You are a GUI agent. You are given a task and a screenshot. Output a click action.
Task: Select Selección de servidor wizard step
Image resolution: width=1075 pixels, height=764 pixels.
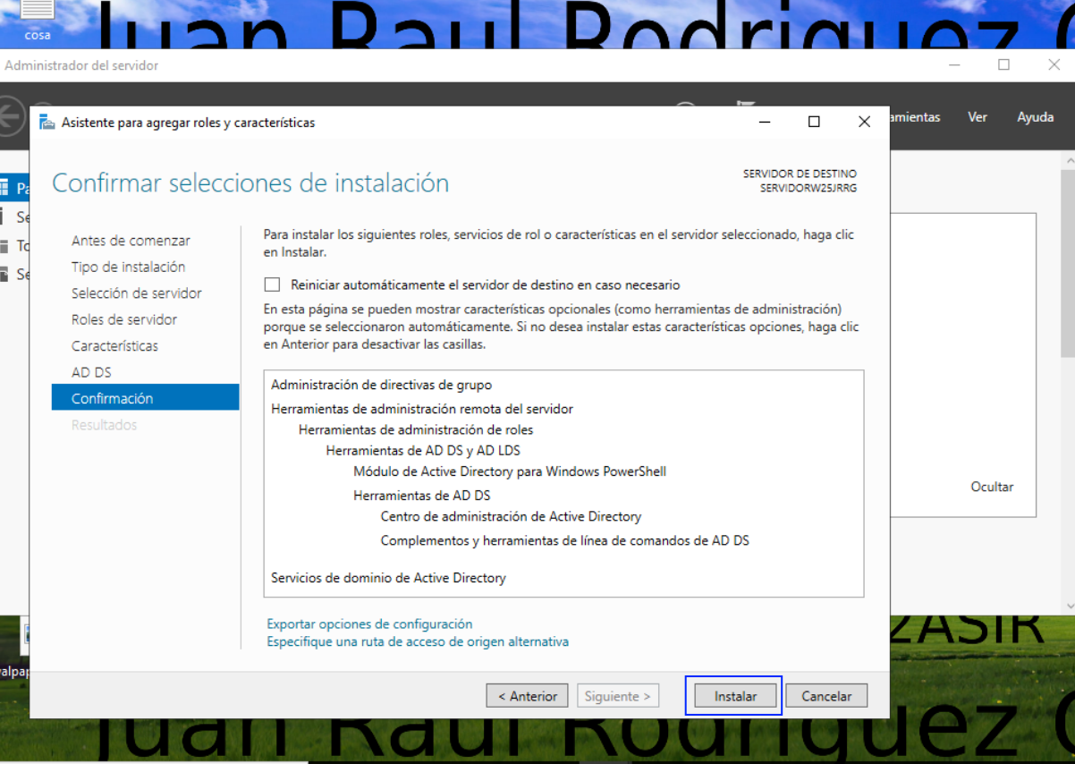(136, 293)
